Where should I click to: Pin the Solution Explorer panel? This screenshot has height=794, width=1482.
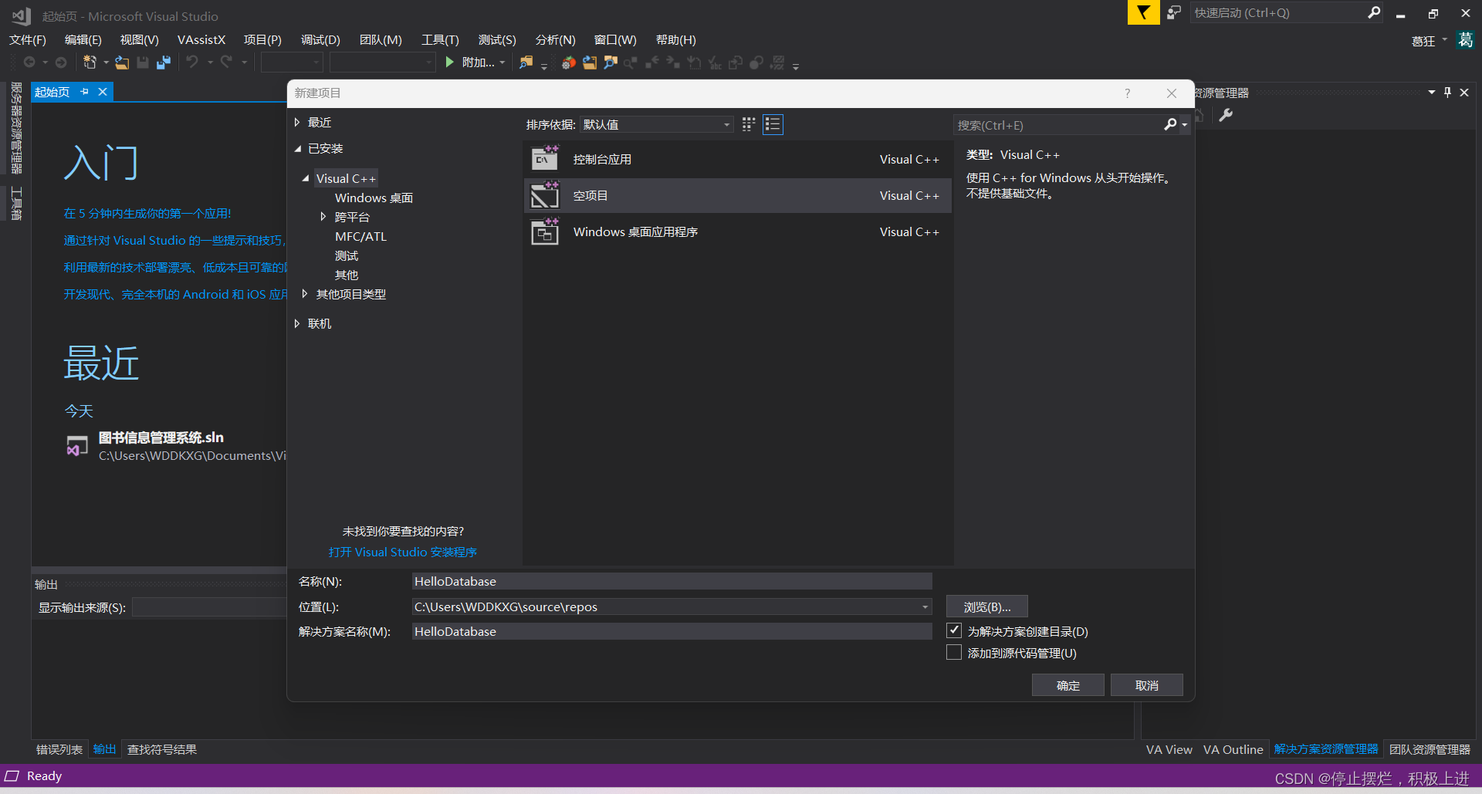click(x=1447, y=93)
